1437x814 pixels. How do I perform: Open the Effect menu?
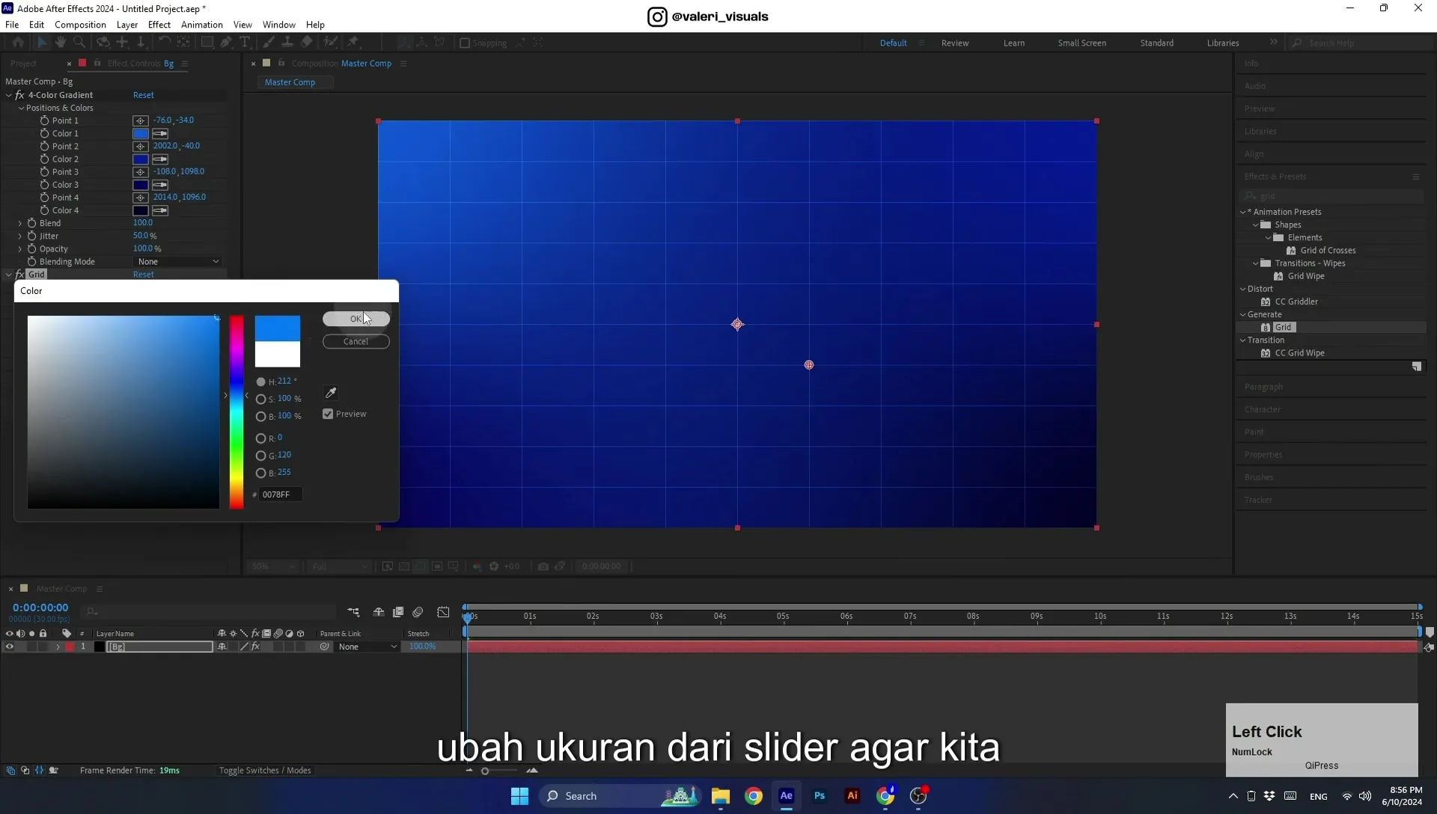pyautogui.click(x=159, y=24)
